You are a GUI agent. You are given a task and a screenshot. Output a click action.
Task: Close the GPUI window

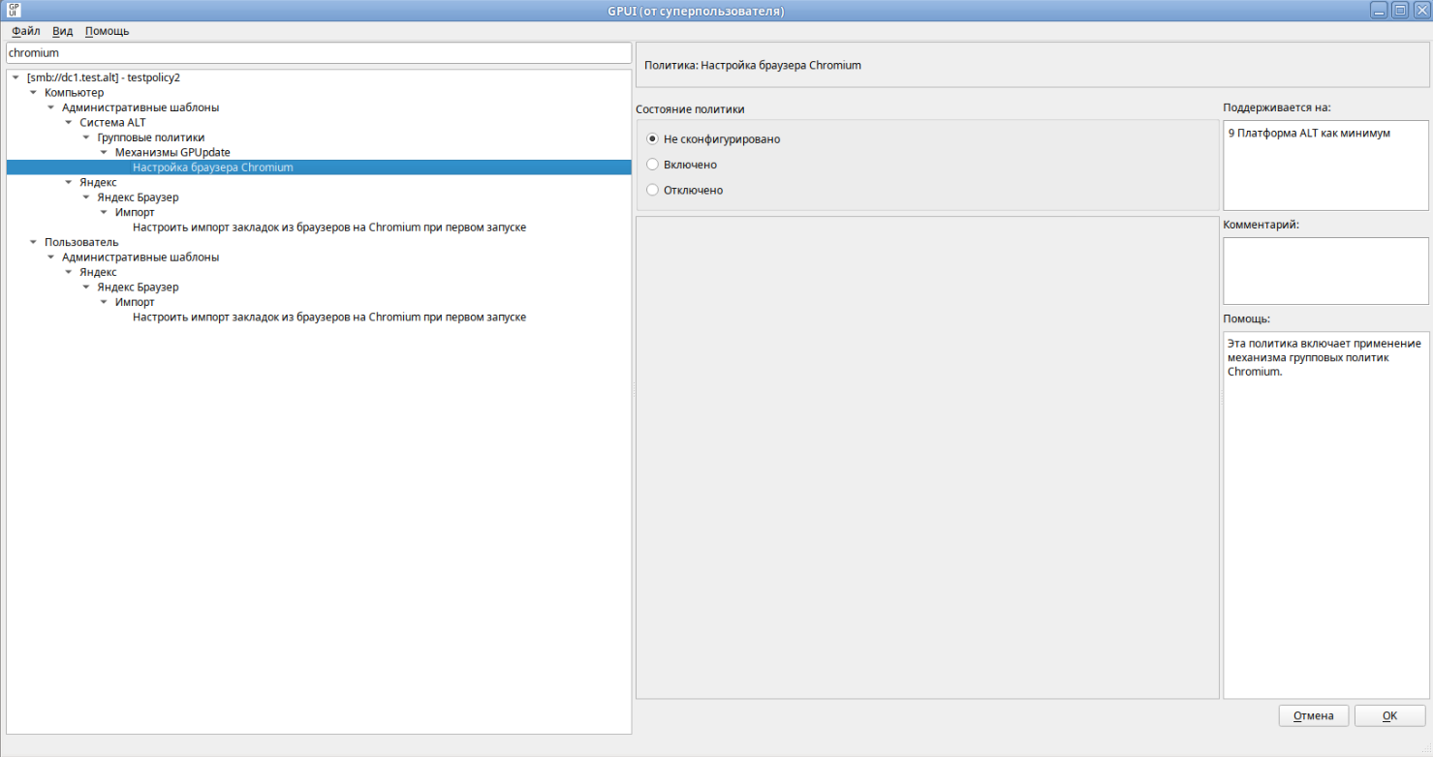click(1420, 11)
